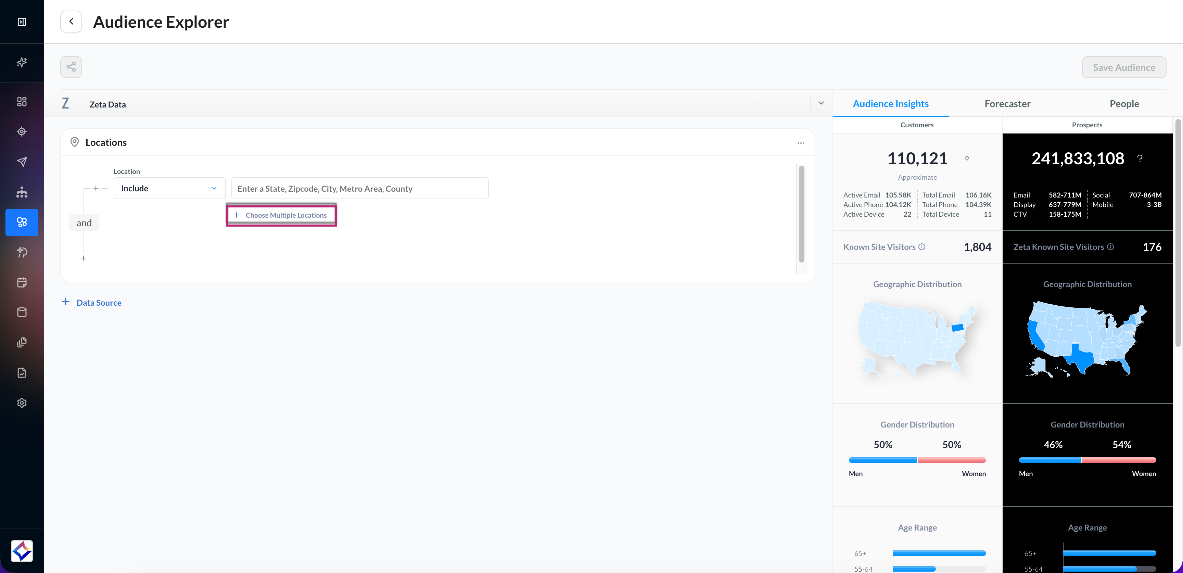Open the copy documents sidebar icon
1183x573 pixels.
22,343
